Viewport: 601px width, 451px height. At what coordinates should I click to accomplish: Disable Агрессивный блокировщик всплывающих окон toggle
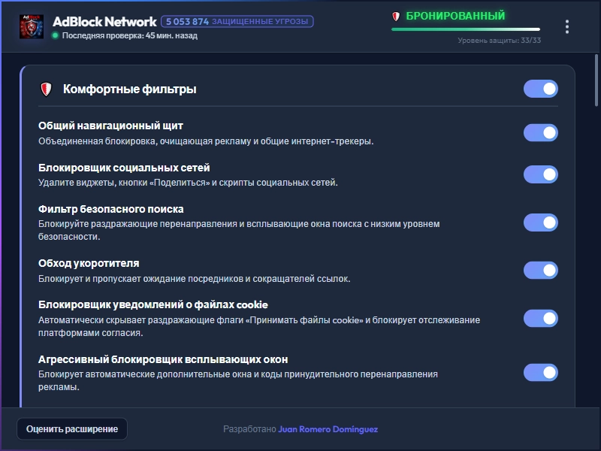pyautogui.click(x=540, y=372)
